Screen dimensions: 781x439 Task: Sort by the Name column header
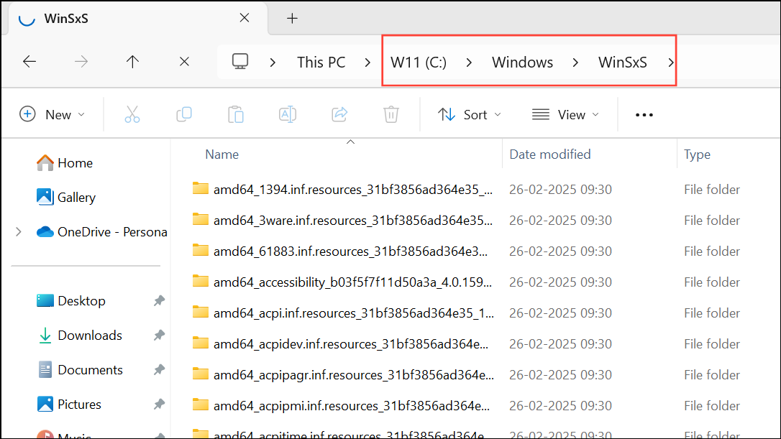pyautogui.click(x=221, y=154)
